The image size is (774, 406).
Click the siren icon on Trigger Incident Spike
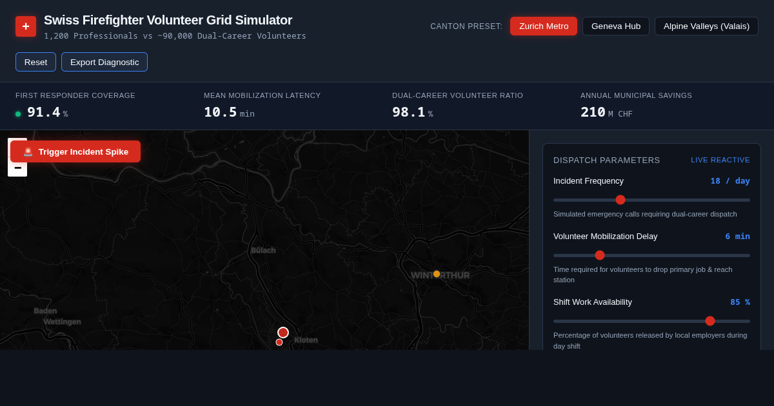[28, 151]
